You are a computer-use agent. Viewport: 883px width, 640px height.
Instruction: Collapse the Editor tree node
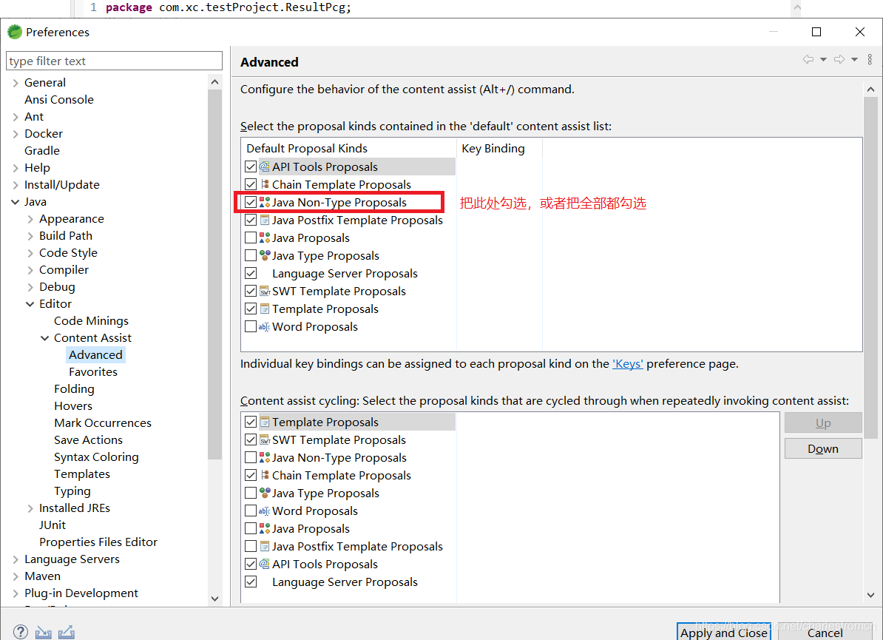[x=30, y=304]
